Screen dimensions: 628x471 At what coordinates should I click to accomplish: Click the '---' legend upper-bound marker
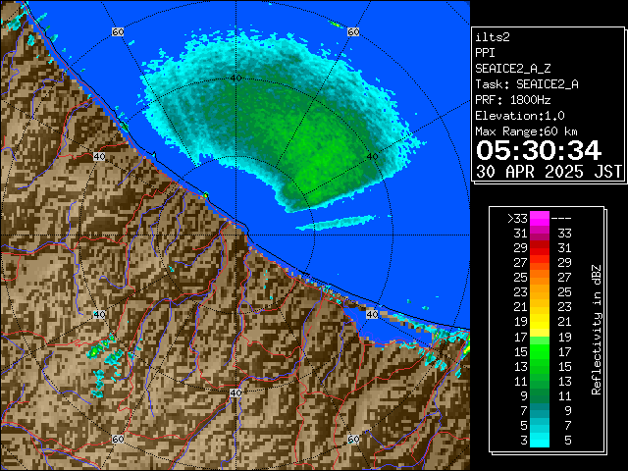(x=561, y=219)
